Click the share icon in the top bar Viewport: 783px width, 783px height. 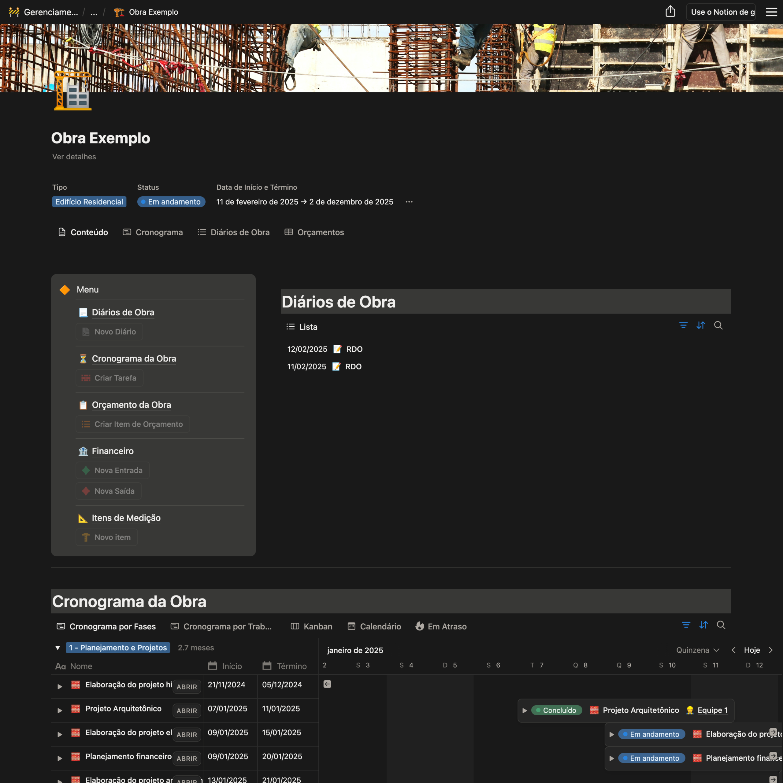tap(670, 11)
